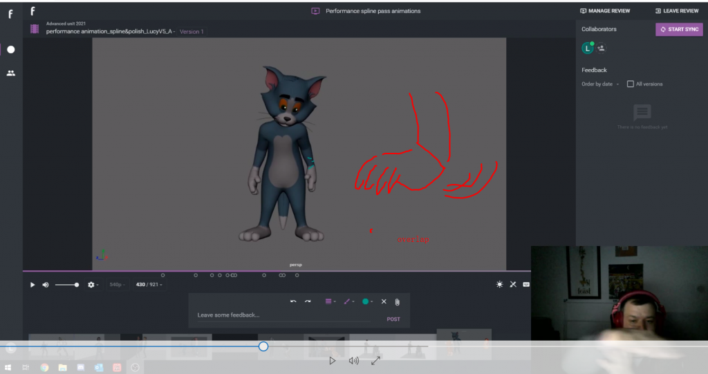Toggle the brightness sun icon
This screenshot has height=374, width=708.
point(499,284)
